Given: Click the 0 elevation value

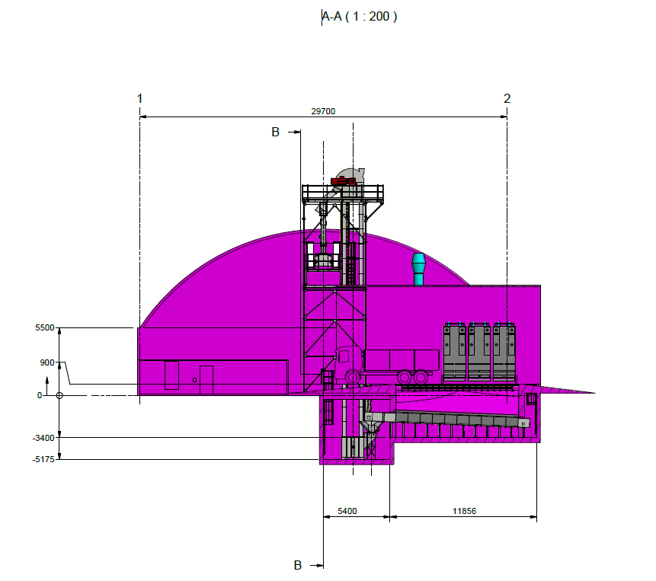Looking at the screenshot, I should pos(40,395).
